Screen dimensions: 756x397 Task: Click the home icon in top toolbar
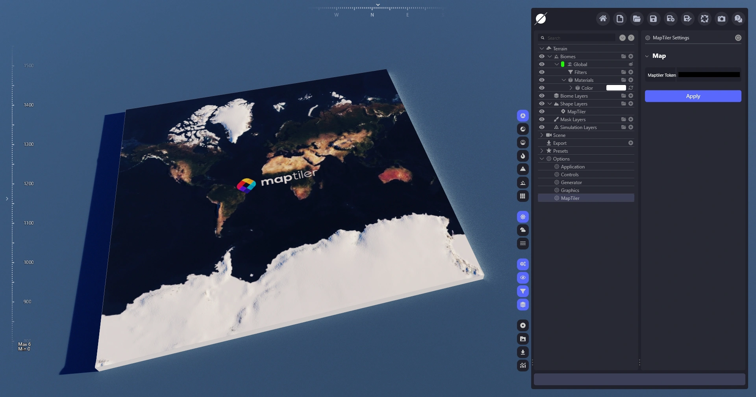click(603, 18)
